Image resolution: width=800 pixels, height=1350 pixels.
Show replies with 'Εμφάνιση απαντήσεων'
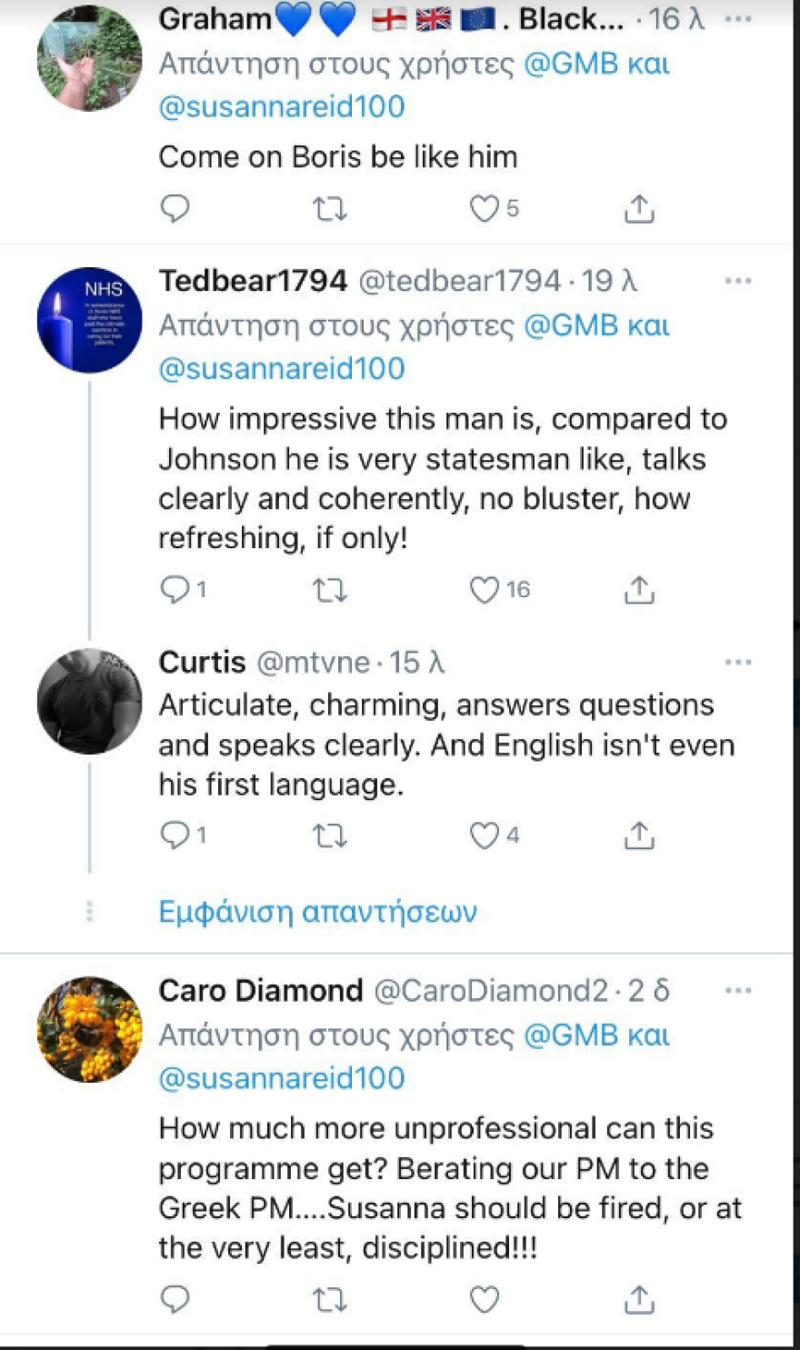click(317, 912)
